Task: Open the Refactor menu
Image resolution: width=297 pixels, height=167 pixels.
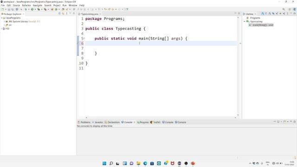Action: click(x=26, y=5)
